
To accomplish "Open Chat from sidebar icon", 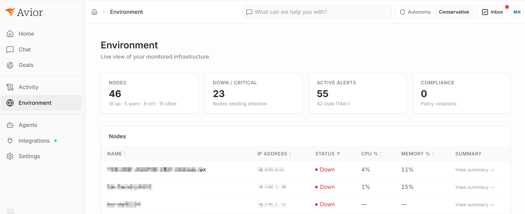I will coord(10,49).
